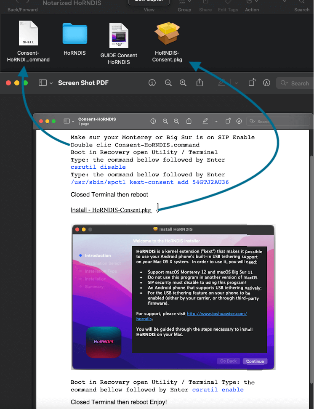Open the Consent-HoRNDIS command shell file in Finder

tap(28, 33)
